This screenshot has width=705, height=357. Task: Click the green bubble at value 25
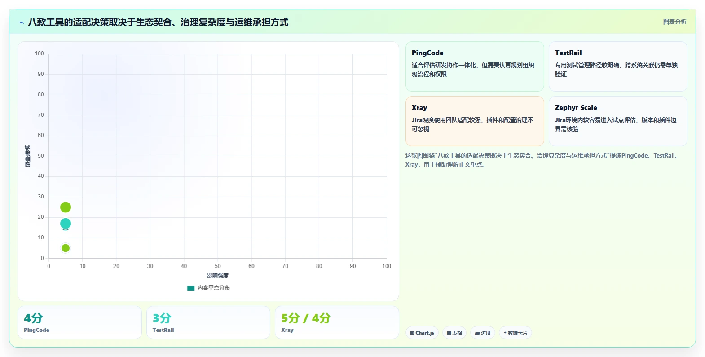(x=66, y=207)
